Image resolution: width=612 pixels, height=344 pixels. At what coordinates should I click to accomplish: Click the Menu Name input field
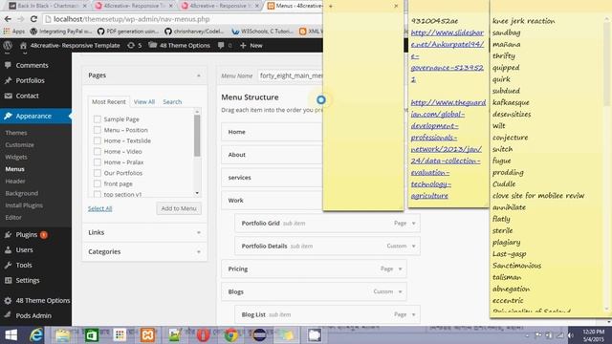(291, 75)
